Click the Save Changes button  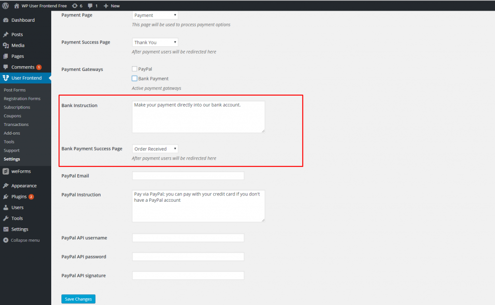(x=78, y=299)
